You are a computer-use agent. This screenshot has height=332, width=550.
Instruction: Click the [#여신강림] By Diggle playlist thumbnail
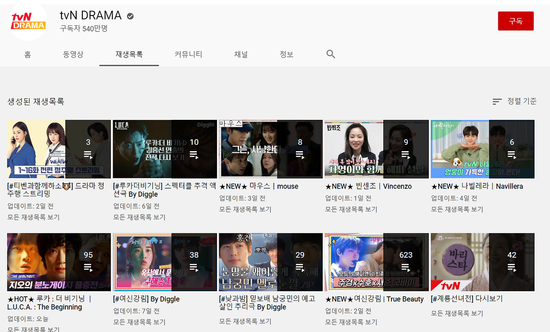tap(165, 262)
